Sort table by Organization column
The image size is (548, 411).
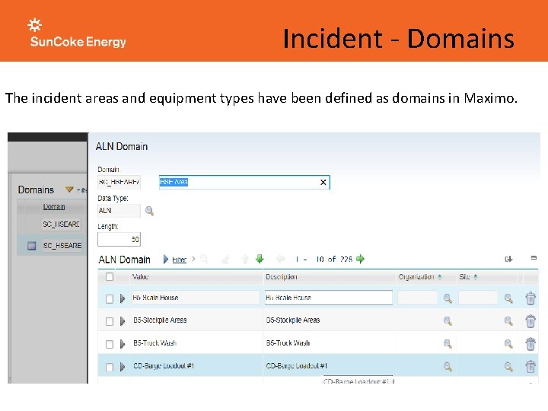(420, 277)
